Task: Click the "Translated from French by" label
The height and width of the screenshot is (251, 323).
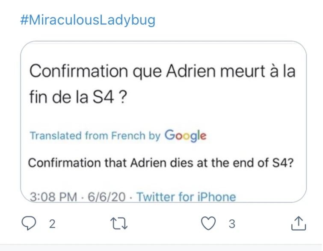Action: pyautogui.click(x=95, y=136)
